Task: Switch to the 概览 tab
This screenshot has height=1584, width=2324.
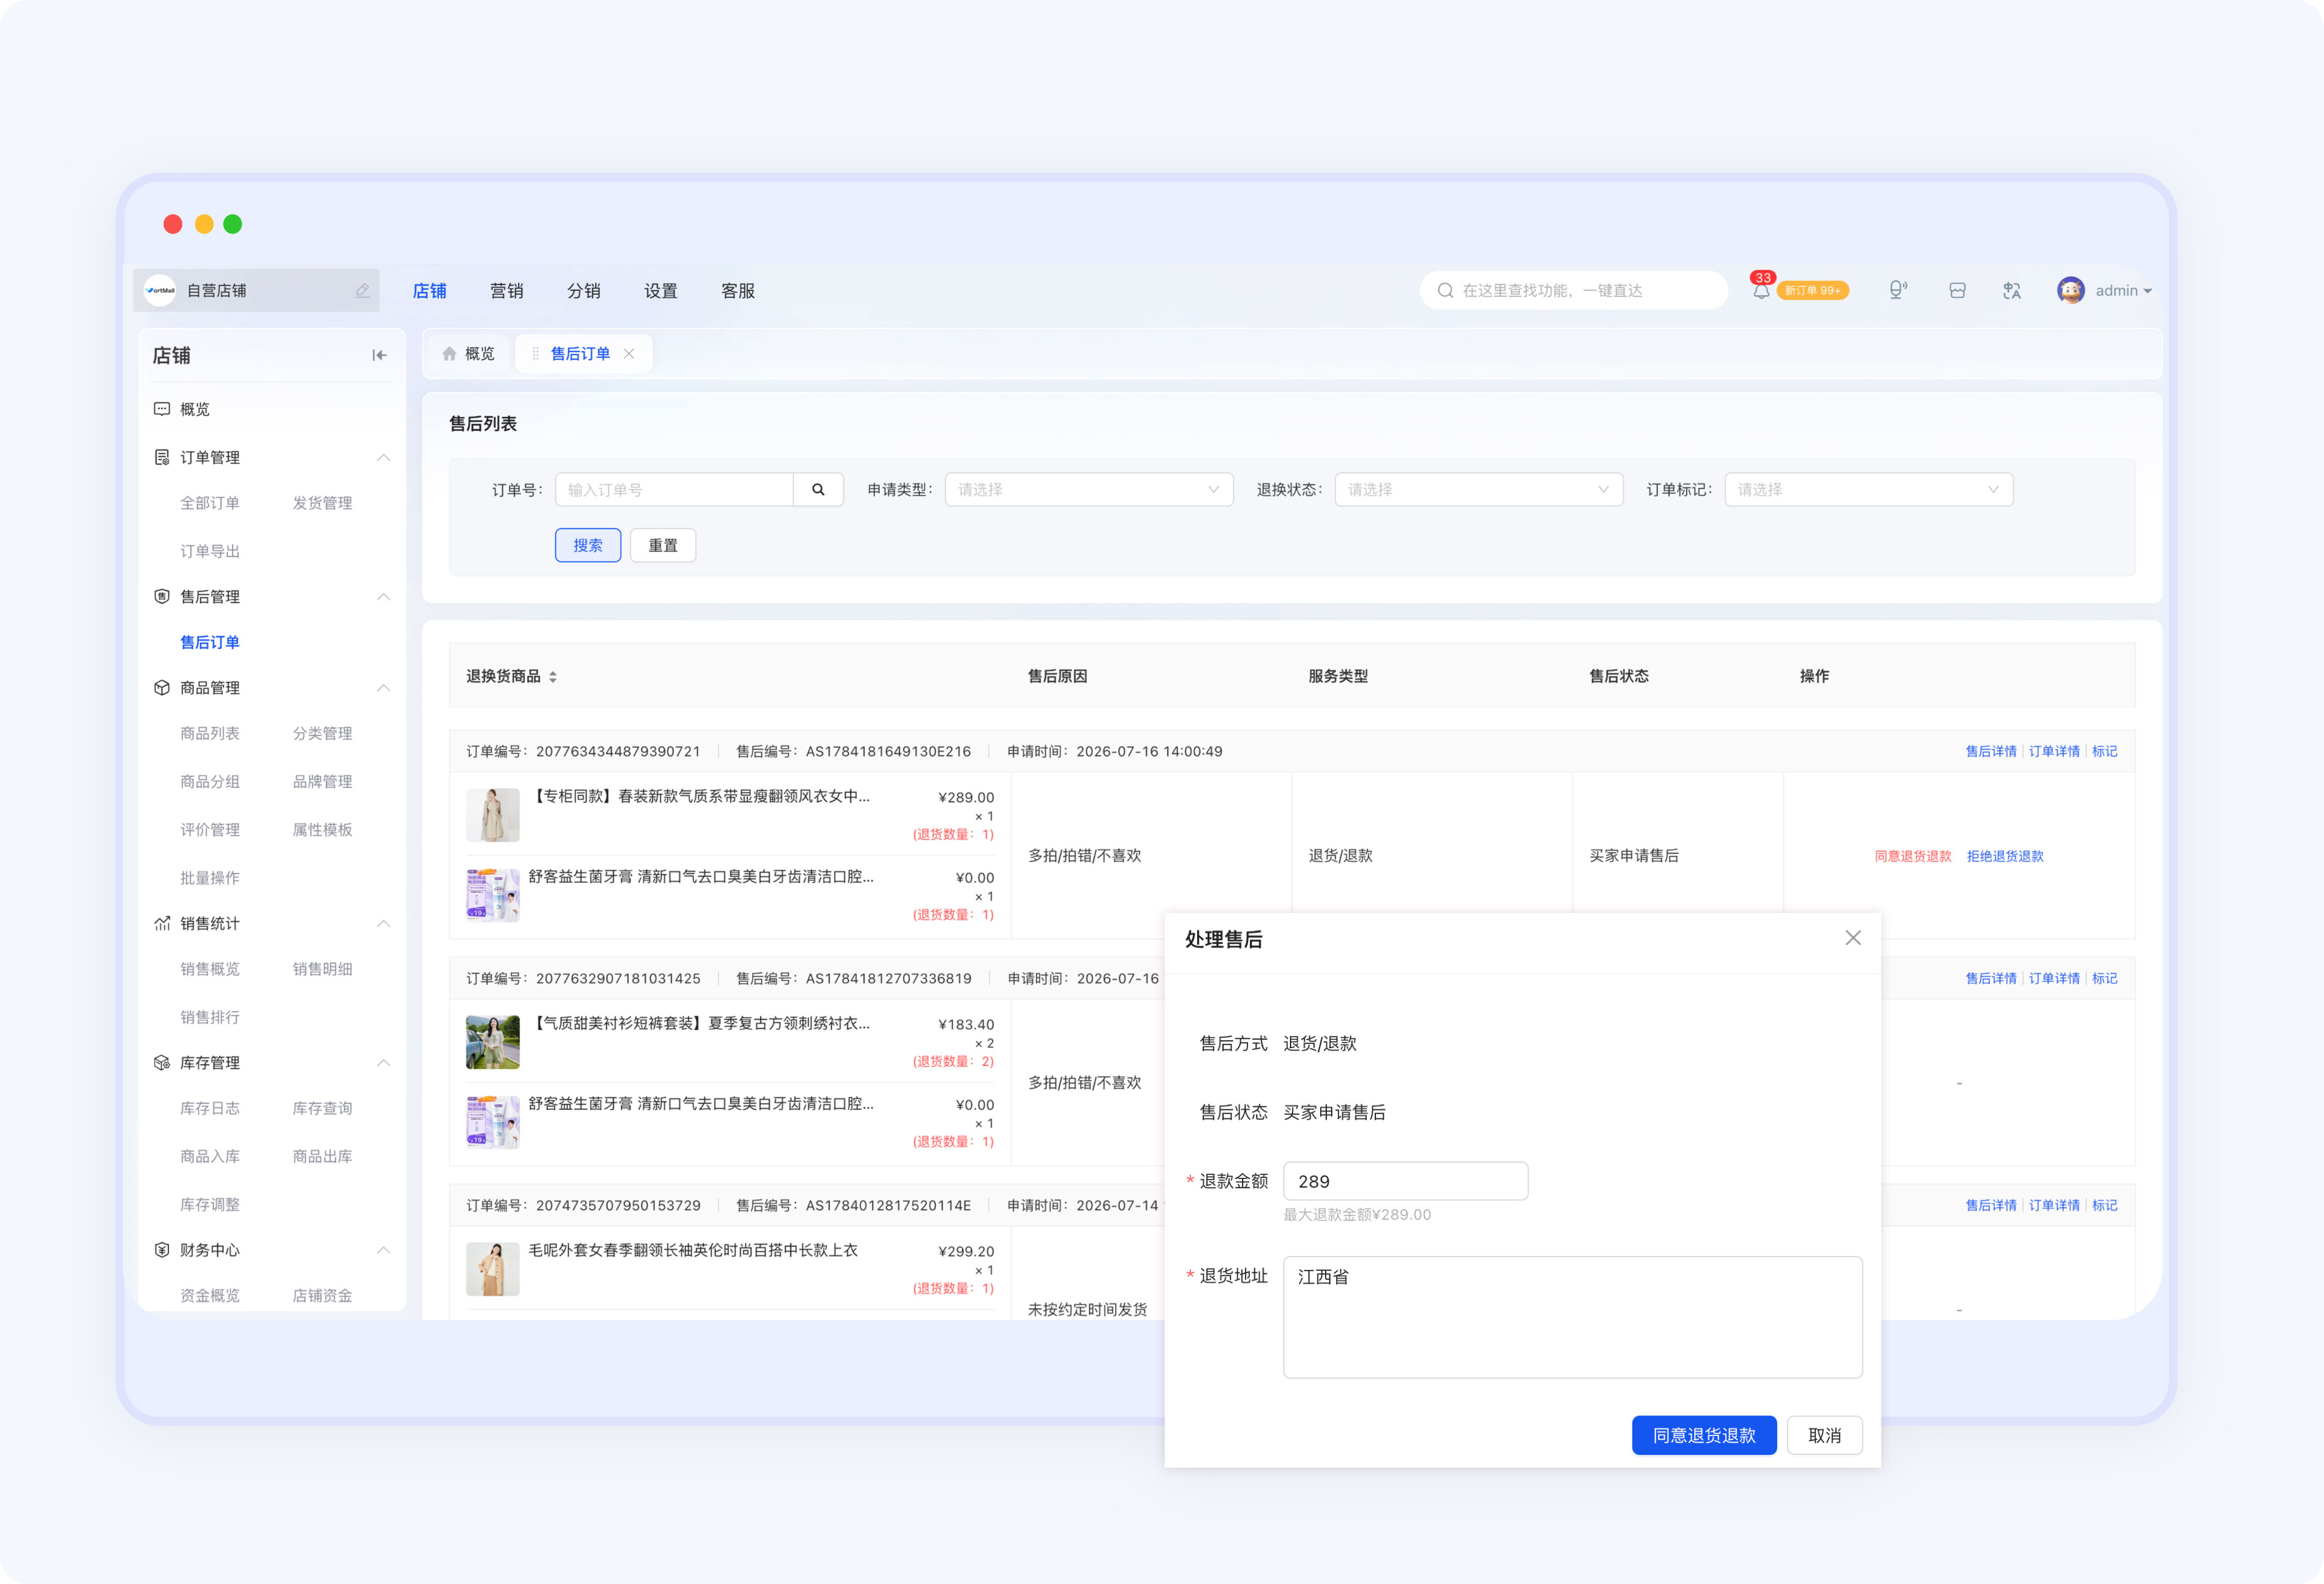Action: pyautogui.click(x=468, y=354)
